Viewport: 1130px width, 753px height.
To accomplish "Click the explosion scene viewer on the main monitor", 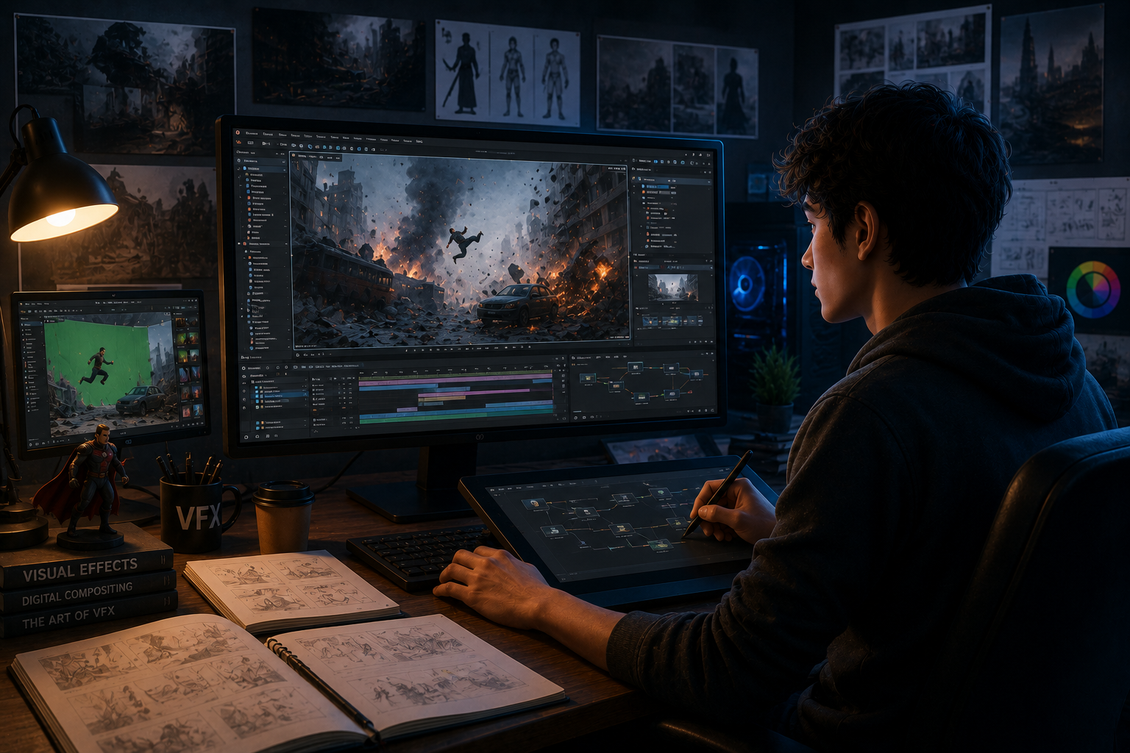I will [460, 250].
